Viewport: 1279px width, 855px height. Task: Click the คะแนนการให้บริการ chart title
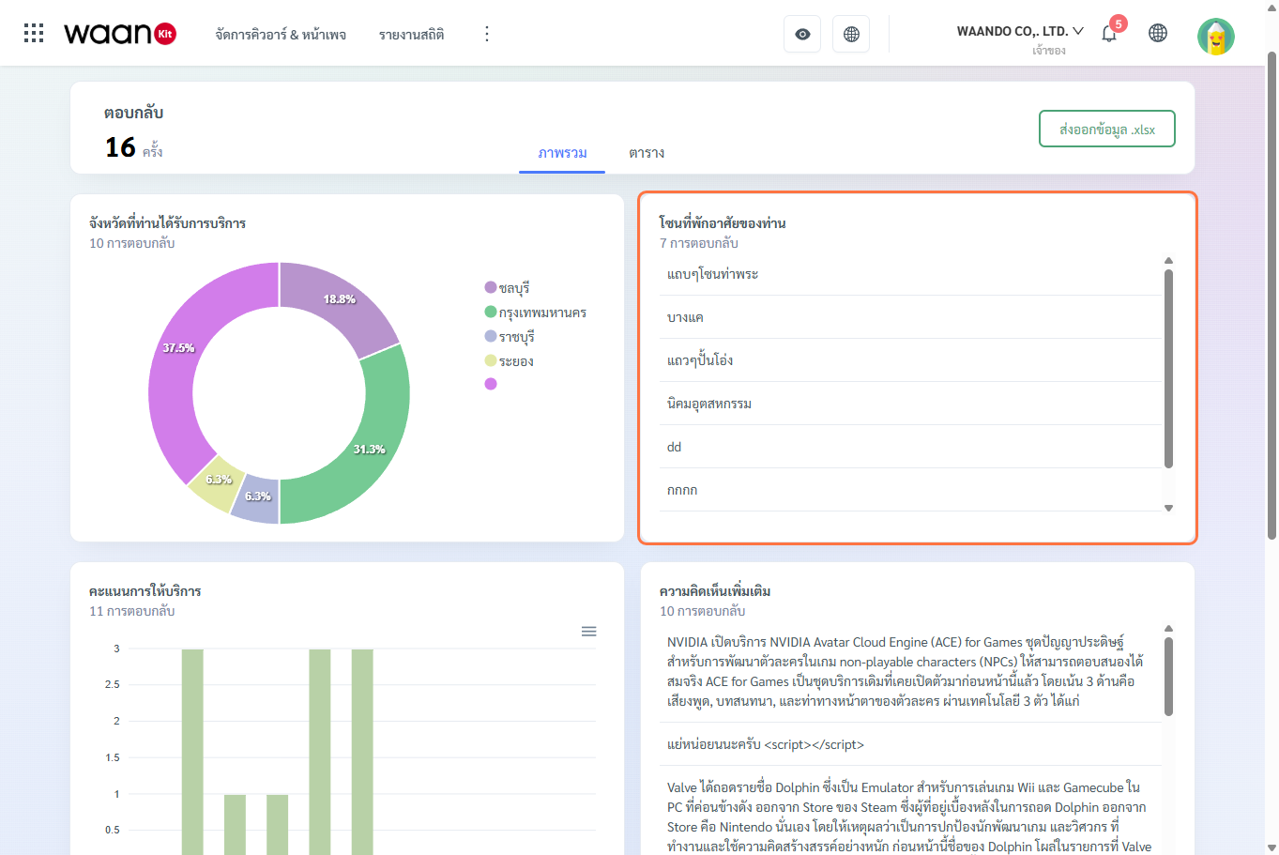click(x=145, y=591)
